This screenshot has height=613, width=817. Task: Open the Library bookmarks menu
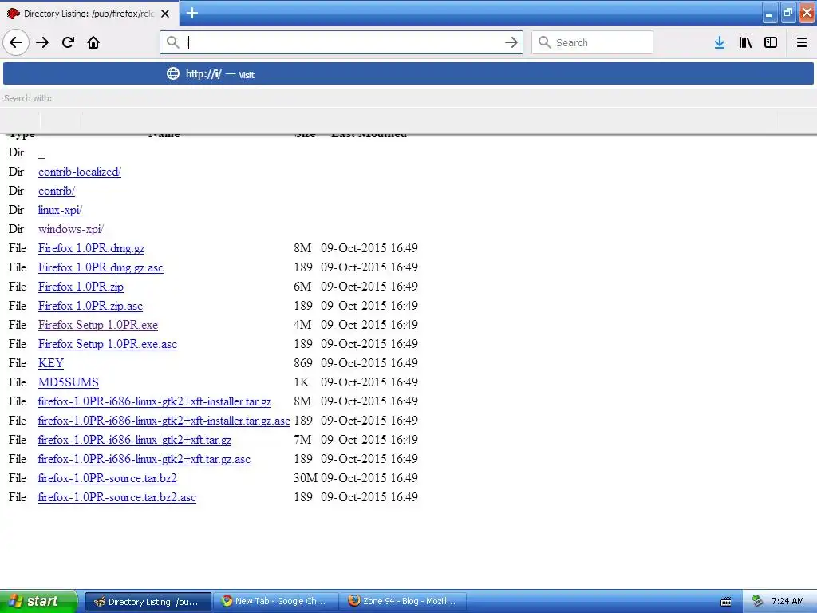point(745,42)
